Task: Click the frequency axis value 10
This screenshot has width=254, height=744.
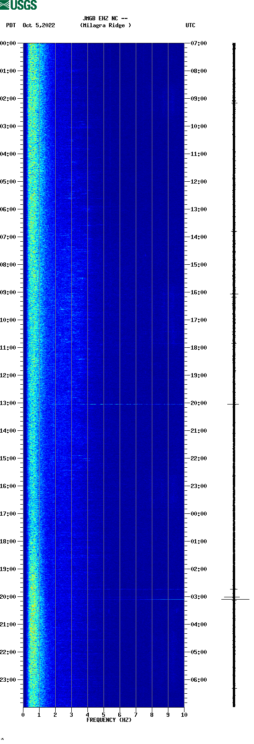Action: pos(184,715)
